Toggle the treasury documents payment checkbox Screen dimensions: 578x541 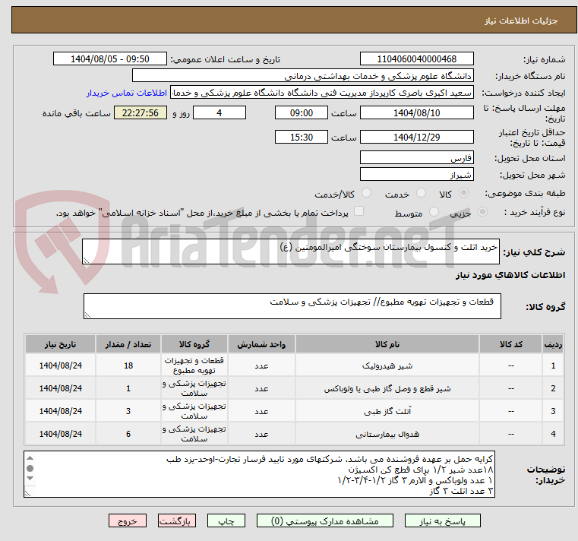tap(359, 213)
